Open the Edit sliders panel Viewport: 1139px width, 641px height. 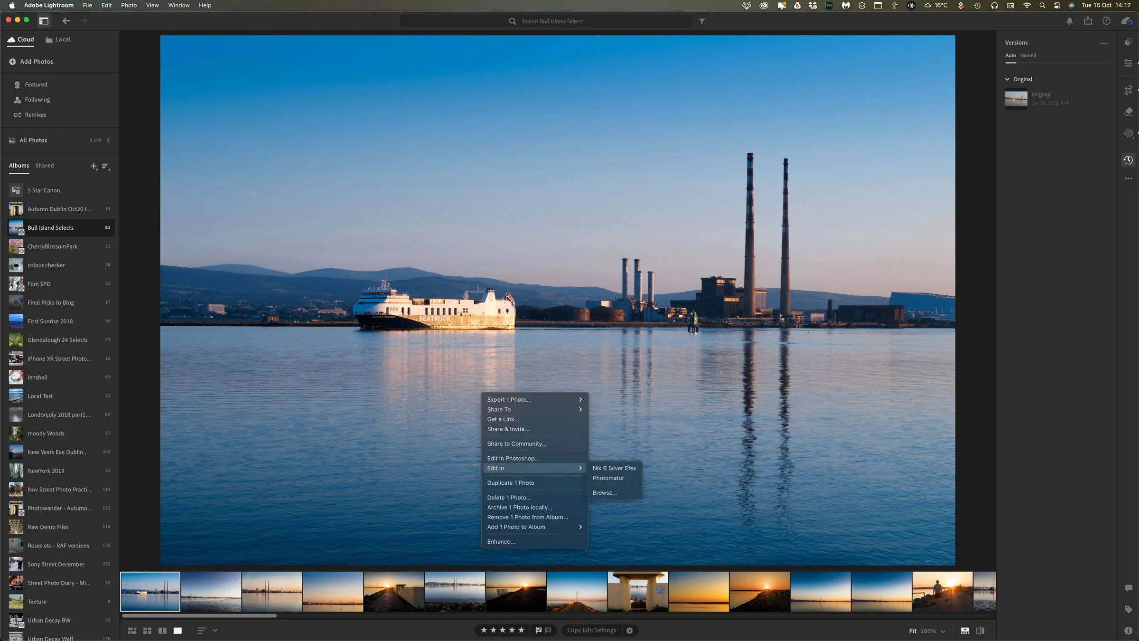[1129, 63]
